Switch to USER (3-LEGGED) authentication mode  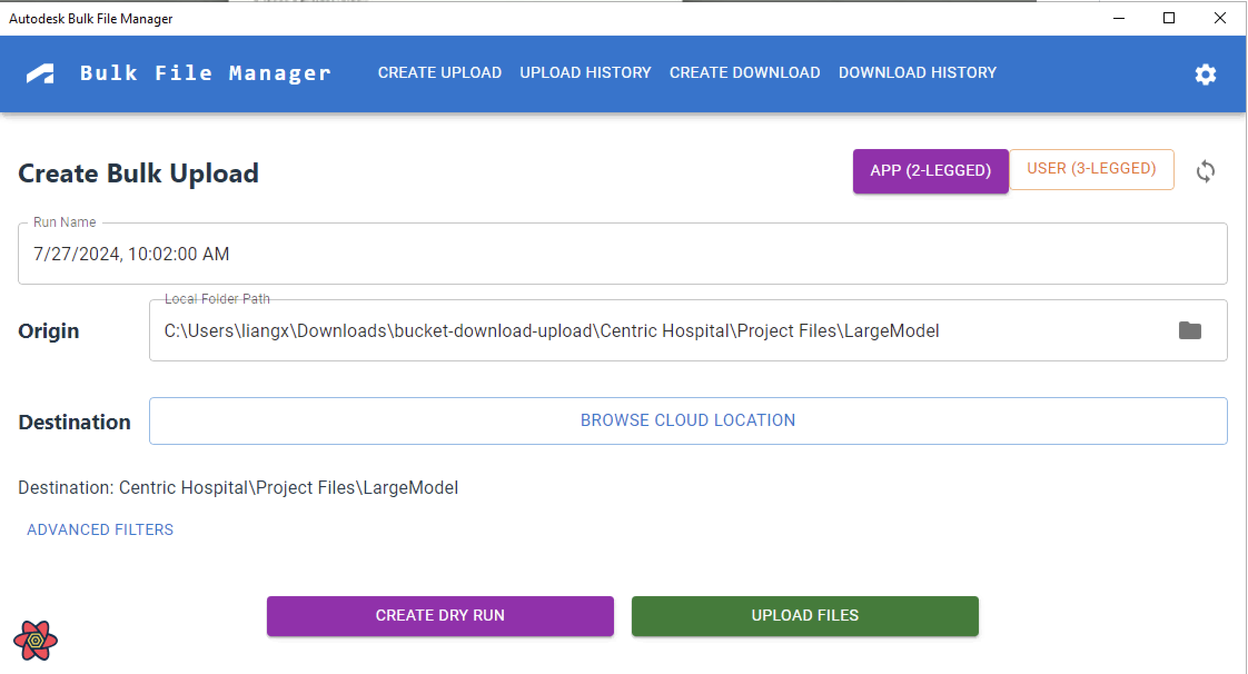click(x=1091, y=169)
